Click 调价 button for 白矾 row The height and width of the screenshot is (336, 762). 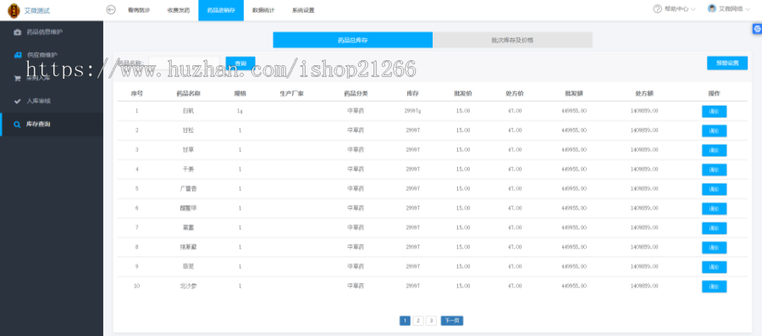pos(714,111)
